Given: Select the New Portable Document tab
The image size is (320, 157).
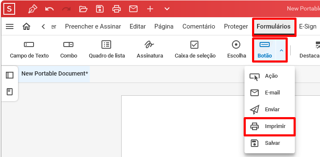Looking at the screenshot, I should tap(55, 74).
